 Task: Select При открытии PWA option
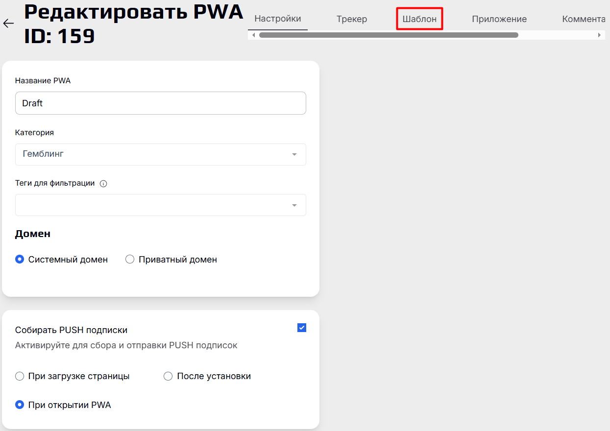[x=20, y=405]
